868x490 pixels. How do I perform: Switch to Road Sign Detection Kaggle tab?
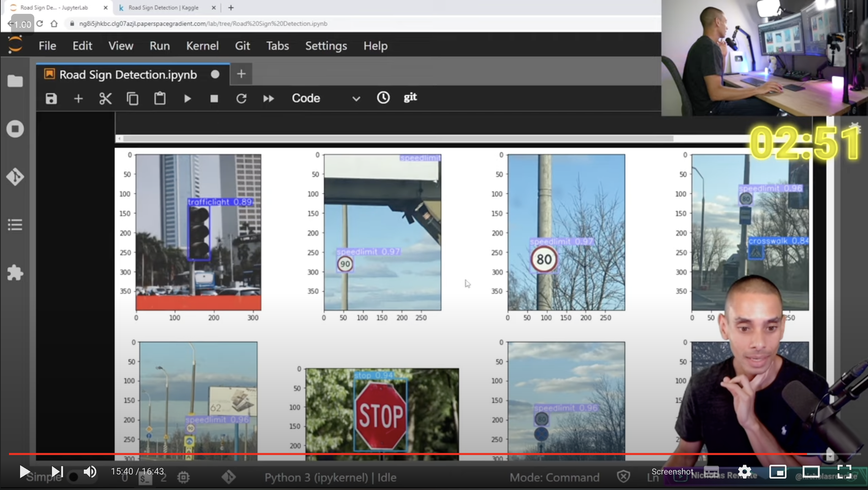tap(163, 8)
